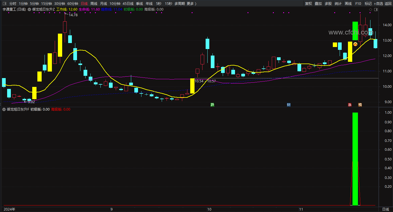The height and width of the screenshot is (212, 393).
Task: Toggle the left sidebar panel icon
Action: coord(4,4)
